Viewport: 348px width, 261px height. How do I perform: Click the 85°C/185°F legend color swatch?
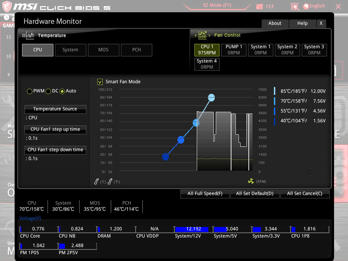point(275,91)
